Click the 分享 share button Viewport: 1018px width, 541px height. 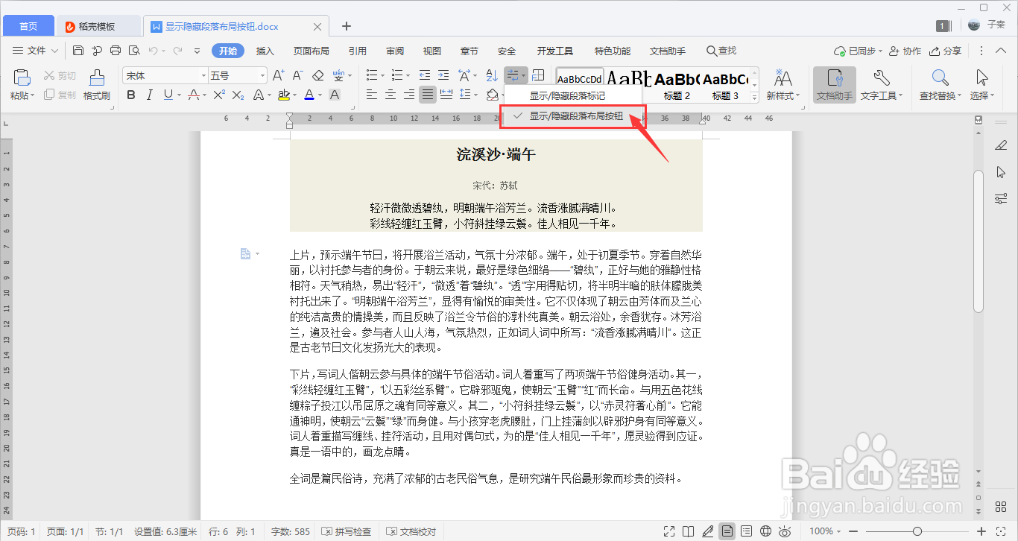pos(949,51)
